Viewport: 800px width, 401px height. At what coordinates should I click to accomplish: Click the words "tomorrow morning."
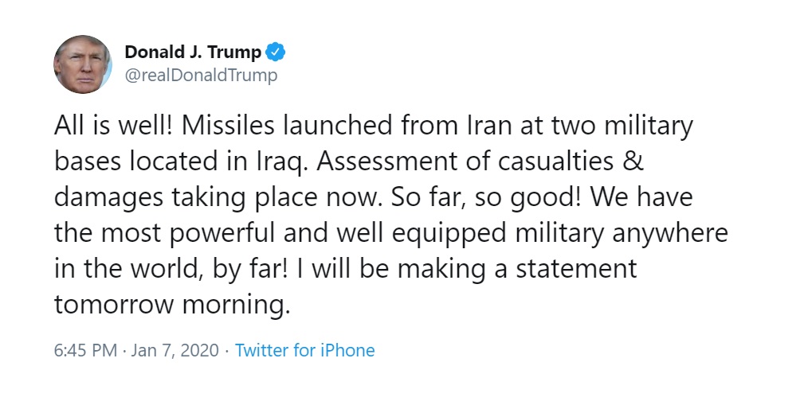(x=172, y=306)
